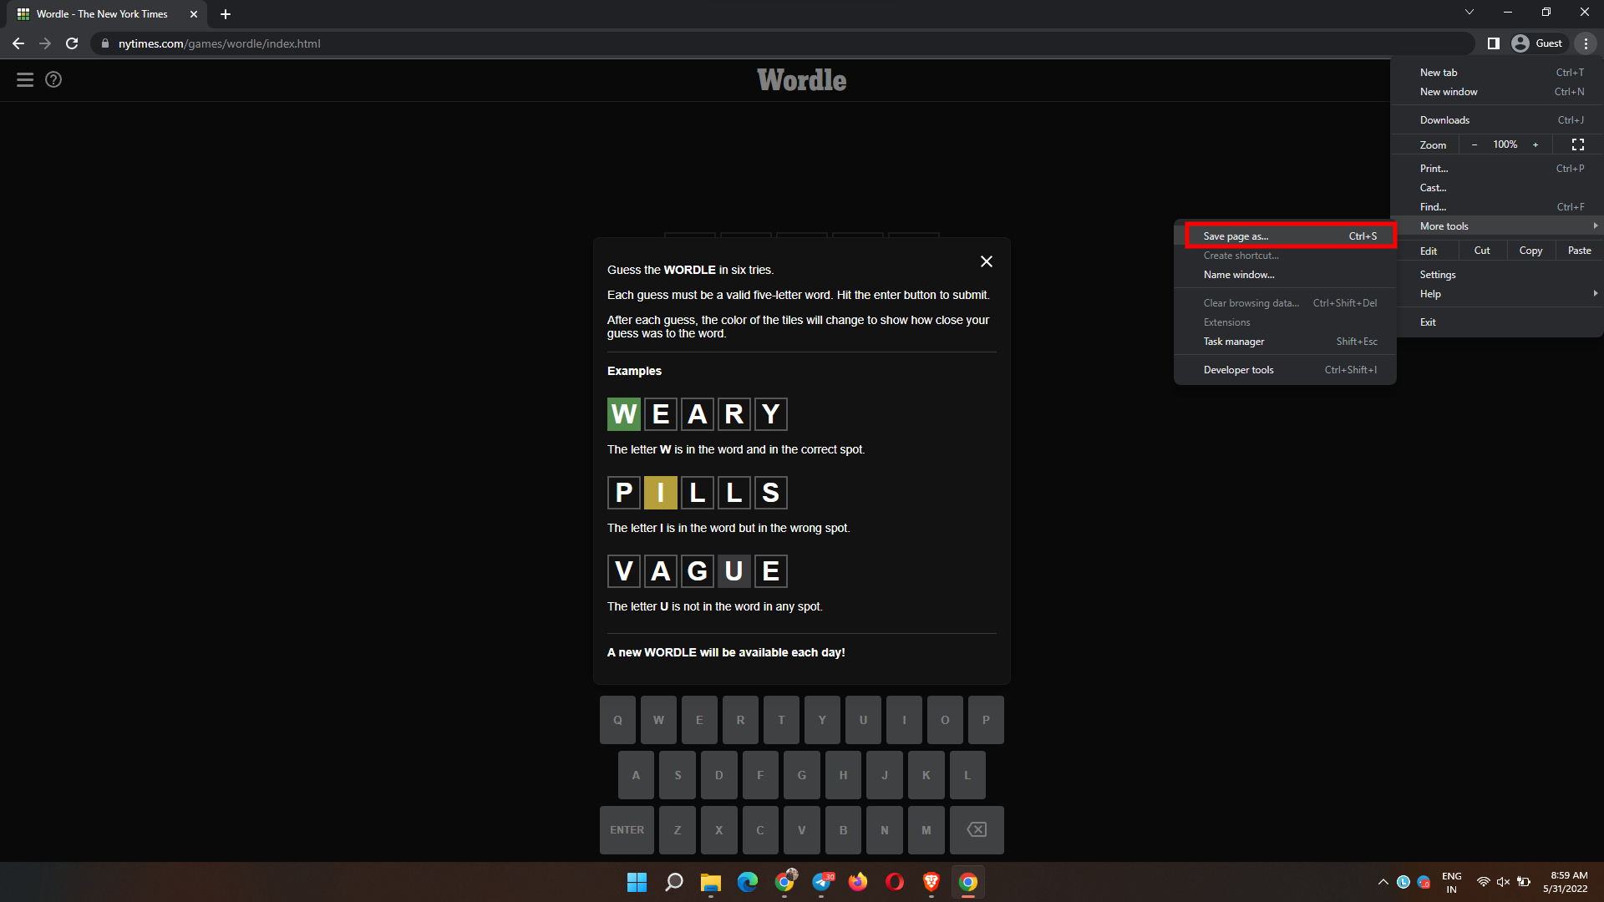Tap the Z key on Wordle keyboard

(x=678, y=830)
